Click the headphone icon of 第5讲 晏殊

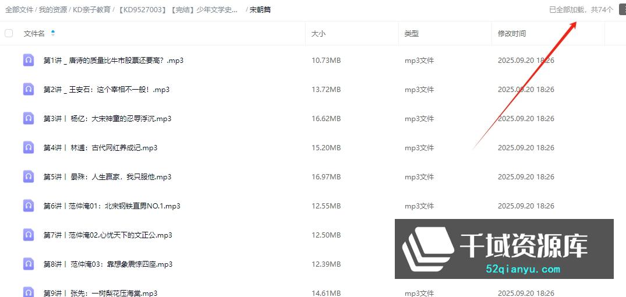tap(29, 177)
